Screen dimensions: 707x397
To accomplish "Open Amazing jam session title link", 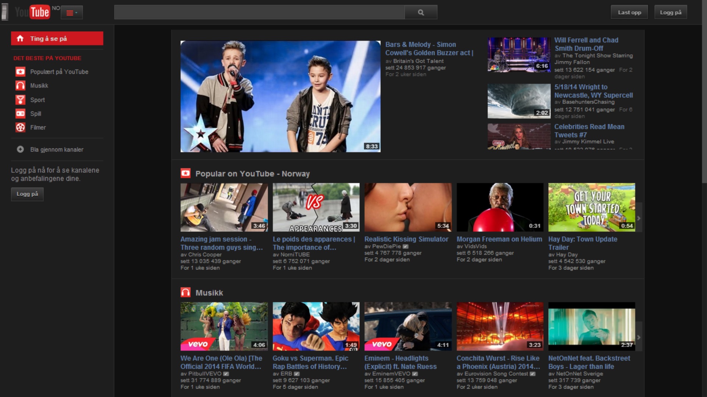I will pyautogui.click(x=222, y=243).
